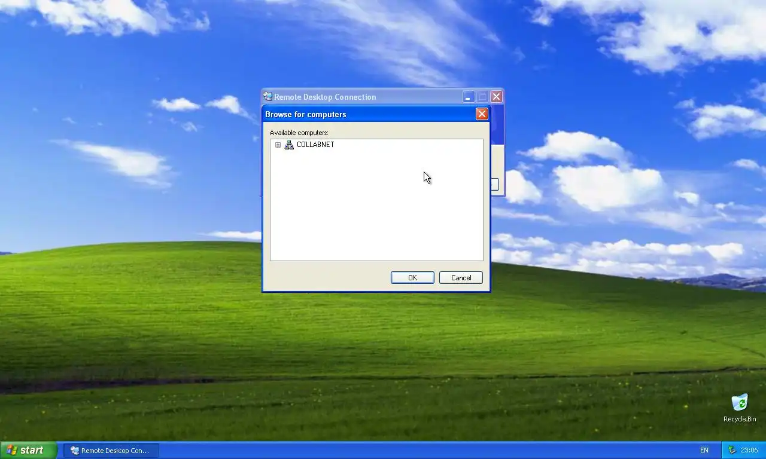
Task: Minimize the Remote Desktop Connection window
Action: pyautogui.click(x=469, y=97)
